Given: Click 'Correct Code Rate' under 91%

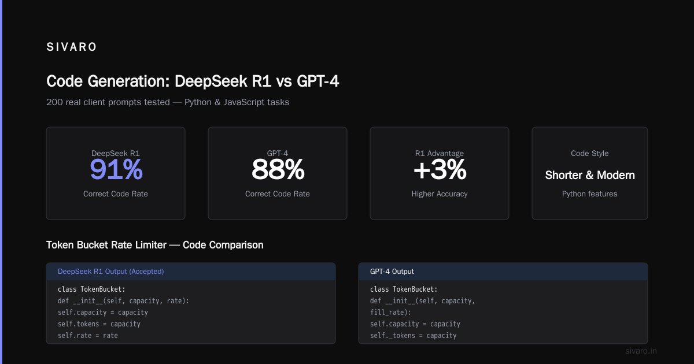Looking at the screenshot, I should click(x=116, y=194).
